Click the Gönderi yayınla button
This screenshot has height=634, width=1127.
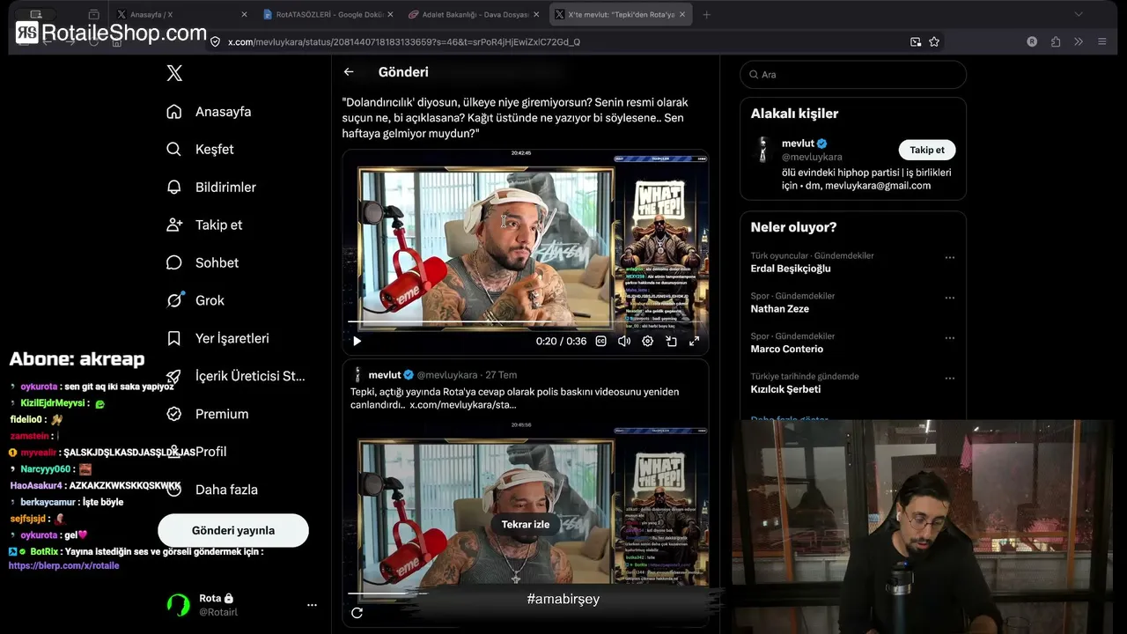coord(233,531)
